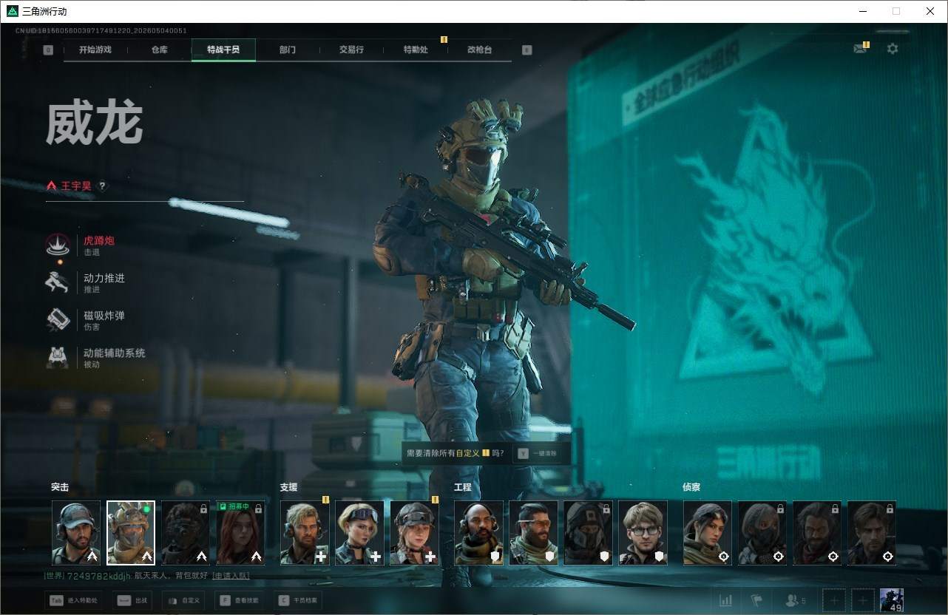948x615 pixels.
Task: Select 工程 operator wearing orange glasses
Action: click(x=534, y=533)
